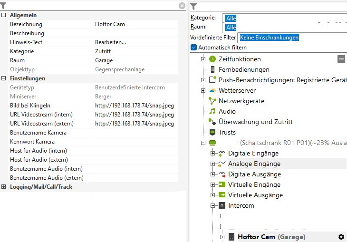The height and width of the screenshot is (242, 347).
Task: Expand the Logging/Mail/Call/Track section
Action: tap(4, 187)
